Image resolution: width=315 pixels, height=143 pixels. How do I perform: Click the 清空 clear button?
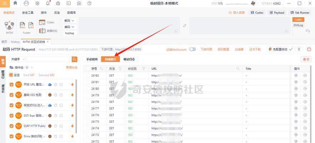point(306,59)
